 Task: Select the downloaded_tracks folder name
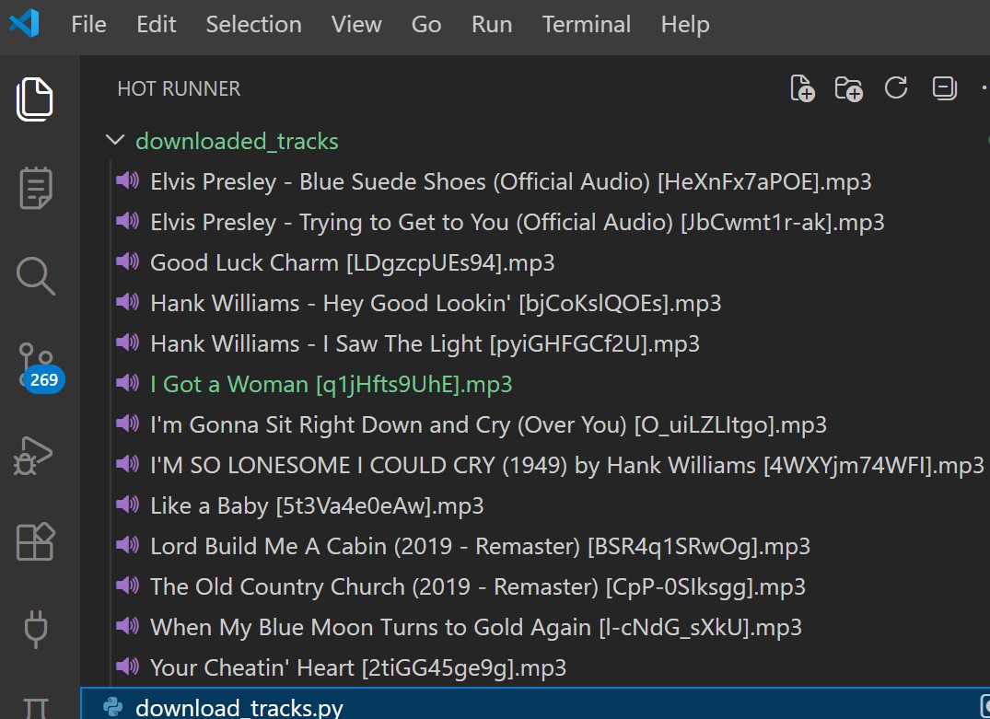237,142
